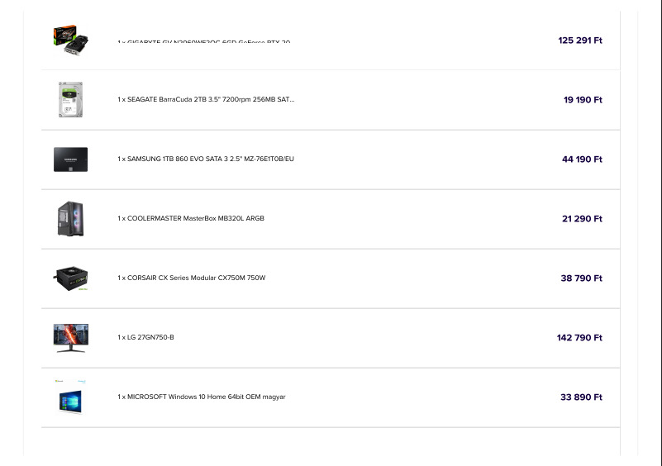The height and width of the screenshot is (466, 662).
Task: Open the Windows 10 Home box image
Action: click(70, 397)
